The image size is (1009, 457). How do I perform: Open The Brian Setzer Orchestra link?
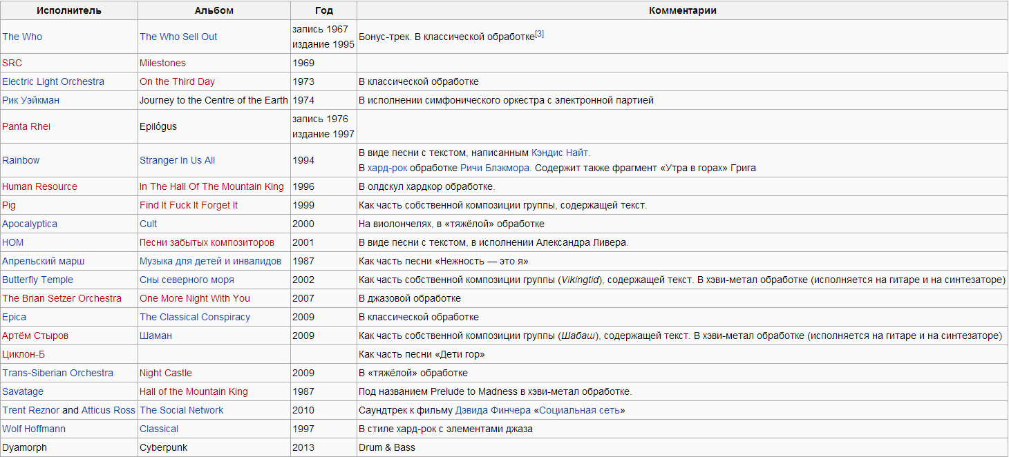pos(62,298)
